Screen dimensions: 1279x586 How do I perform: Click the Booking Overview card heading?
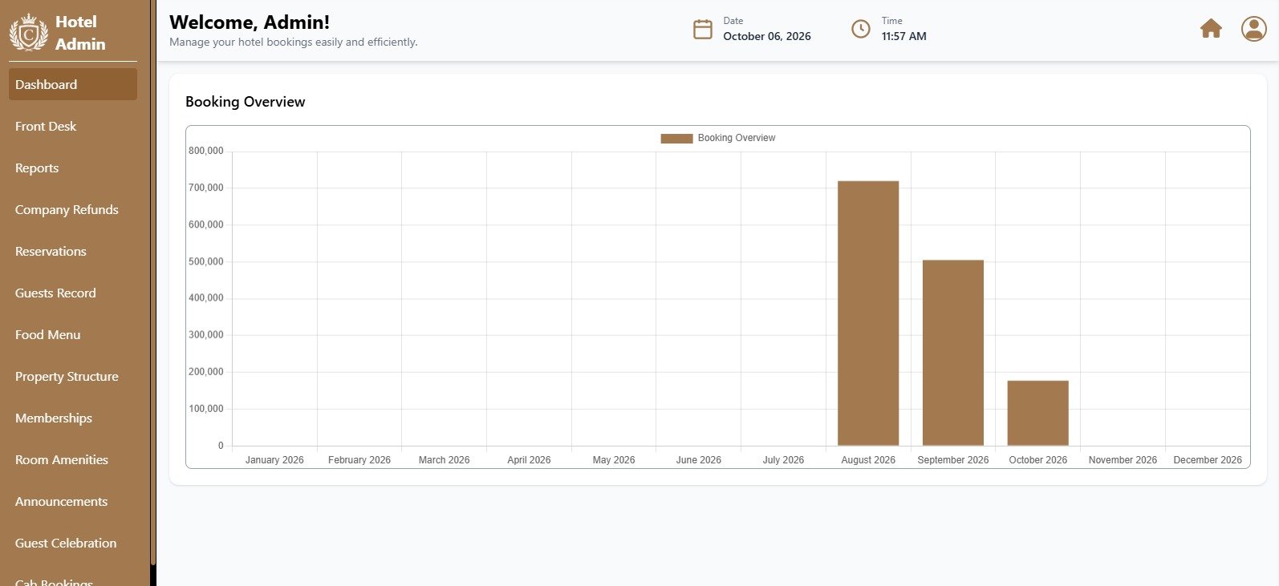(246, 102)
